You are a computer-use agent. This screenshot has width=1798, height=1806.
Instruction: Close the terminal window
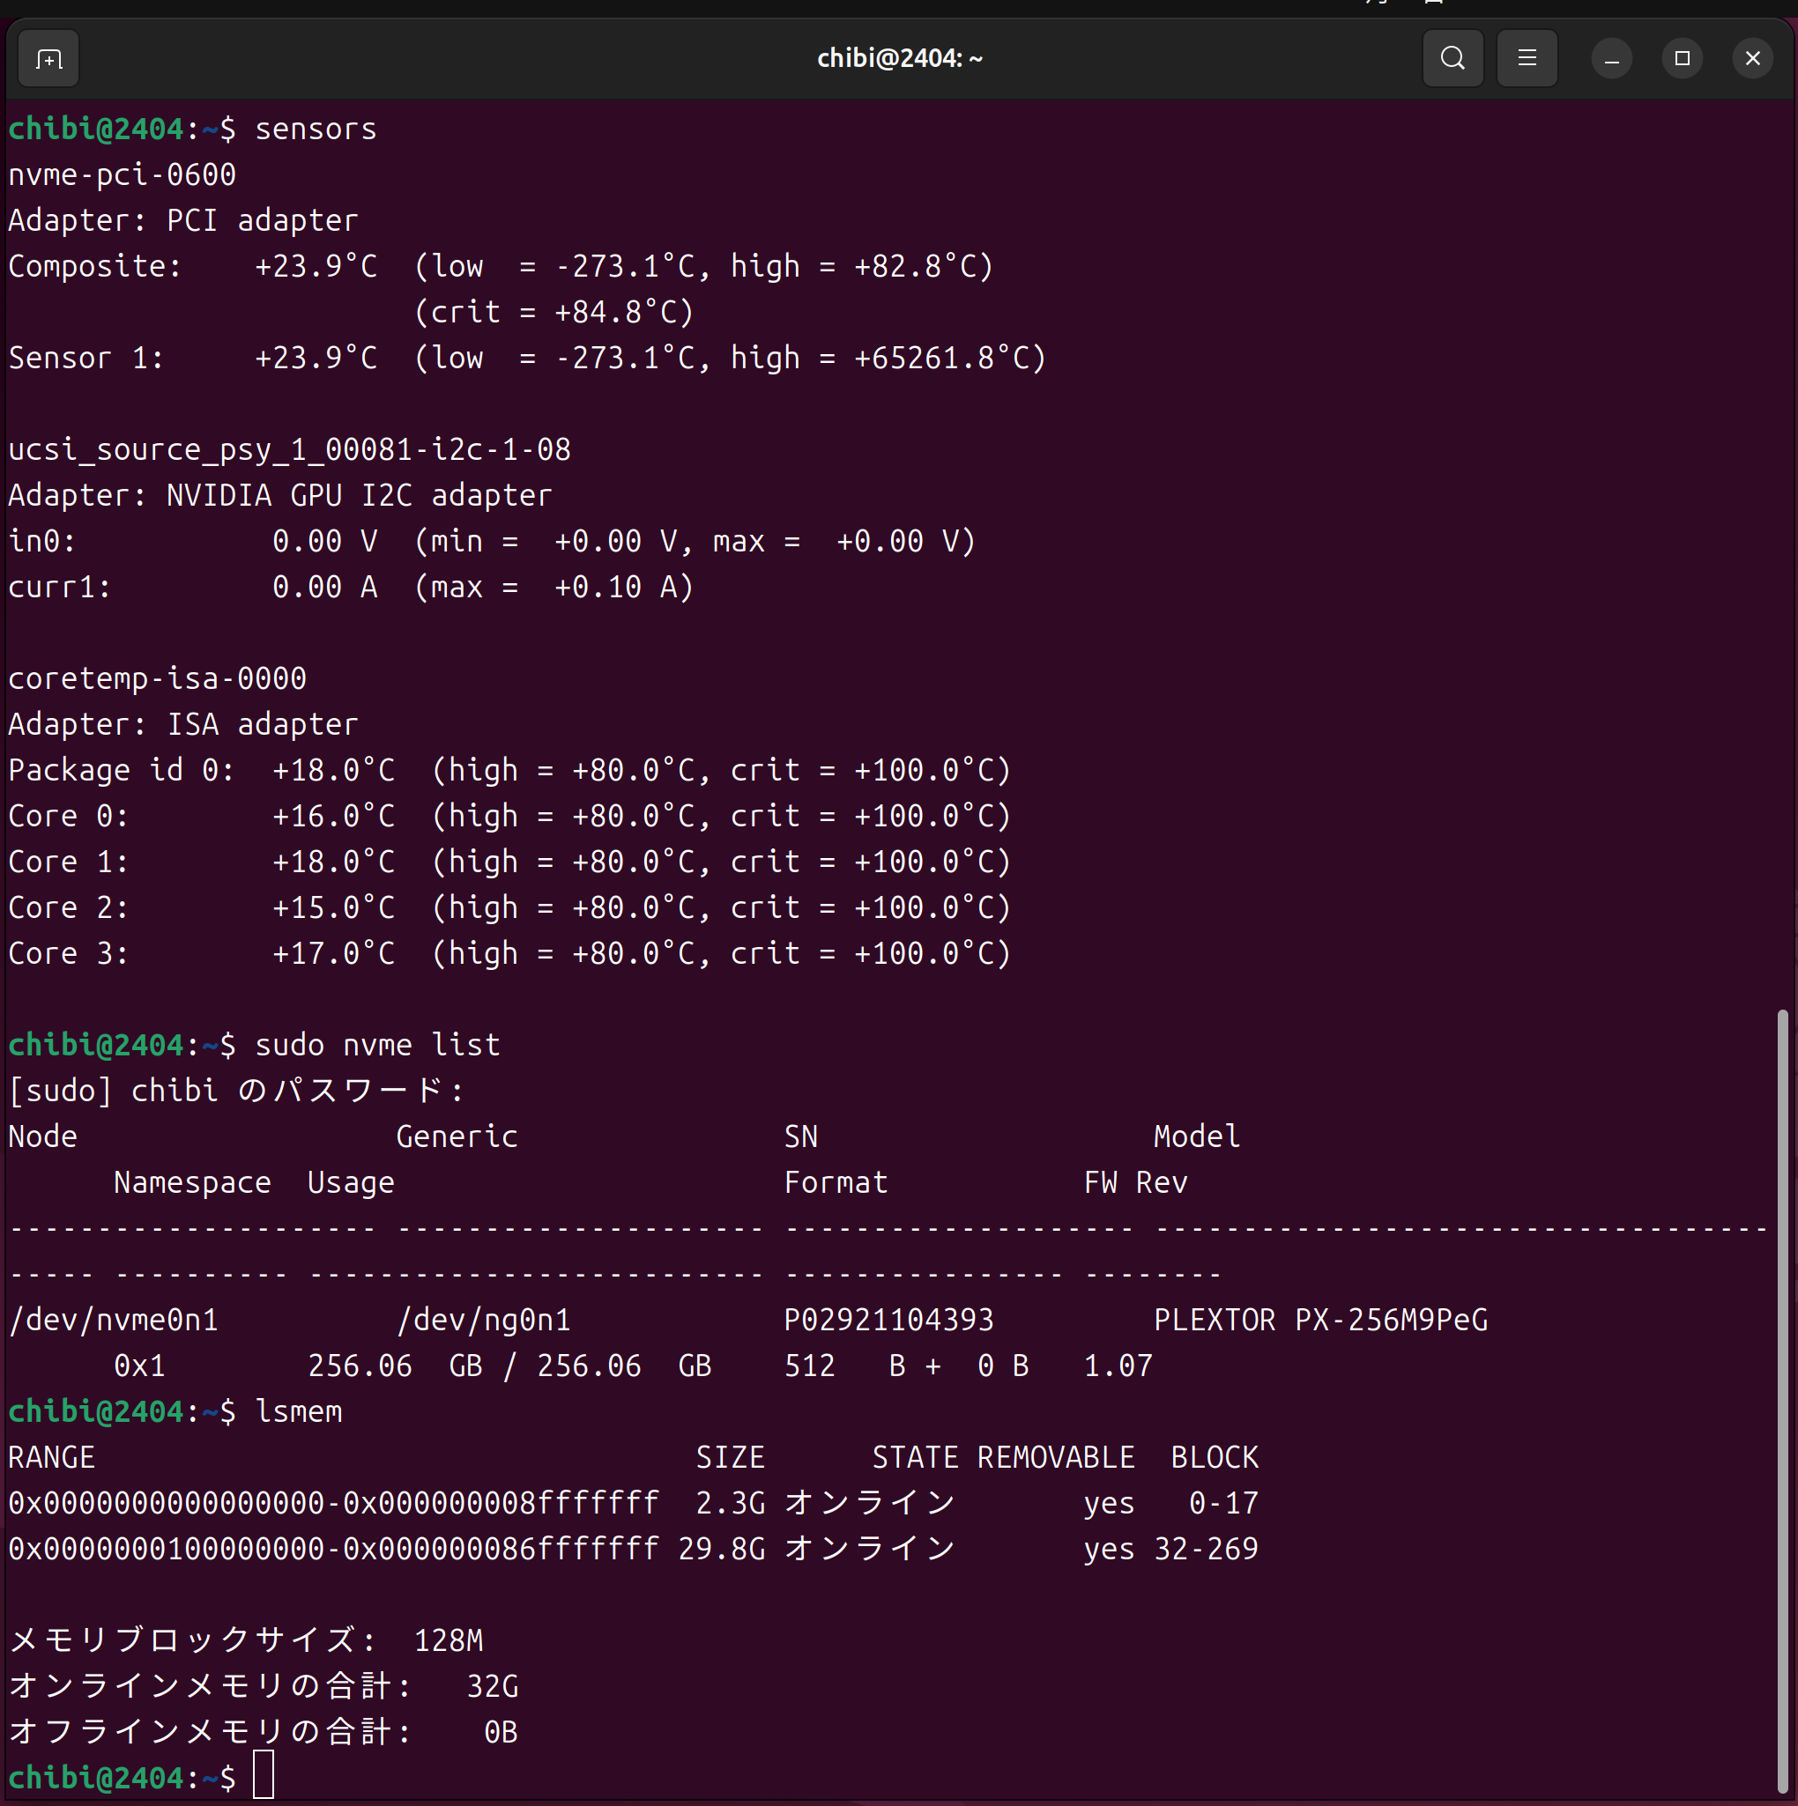pos(1752,59)
